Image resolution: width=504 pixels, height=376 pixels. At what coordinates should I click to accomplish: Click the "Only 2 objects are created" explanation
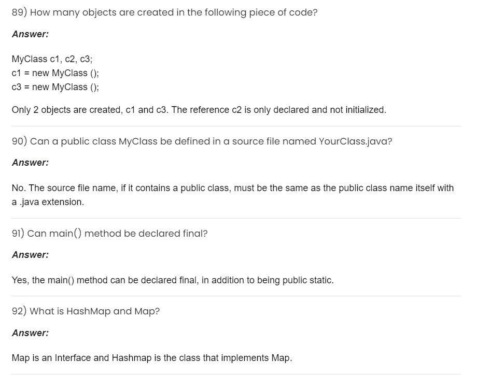click(199, 110)
